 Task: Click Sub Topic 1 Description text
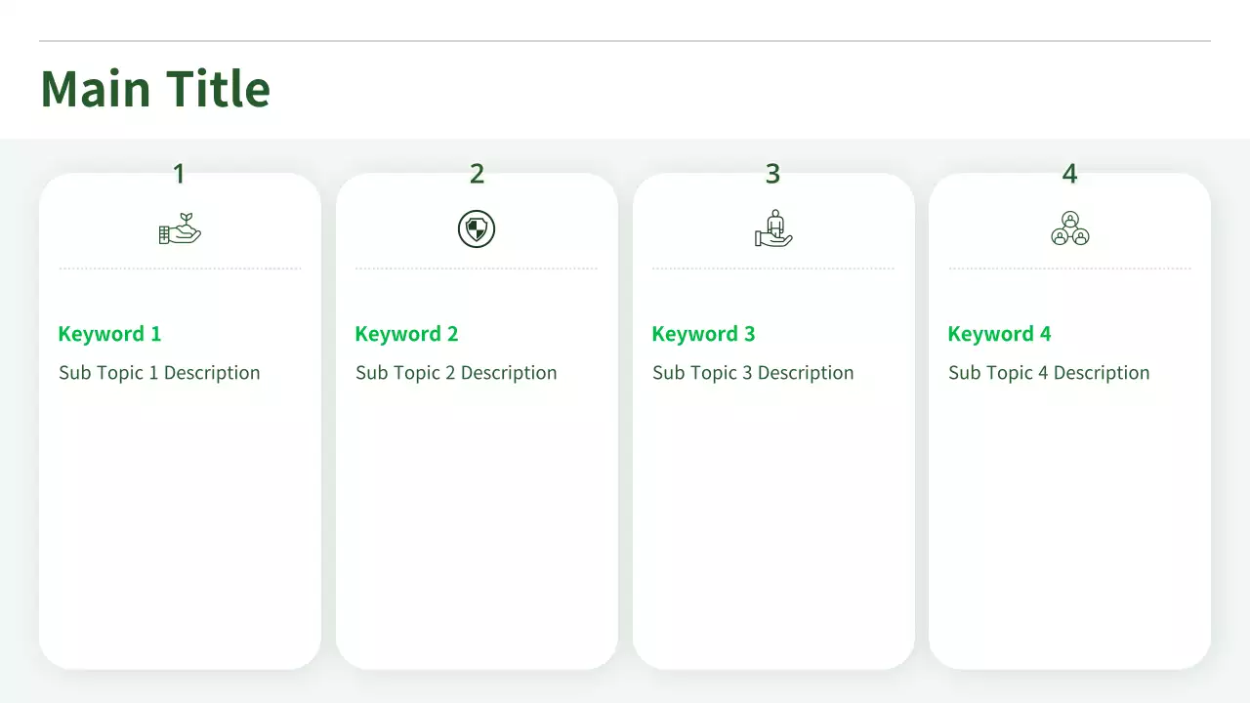[x=159, y=373]
